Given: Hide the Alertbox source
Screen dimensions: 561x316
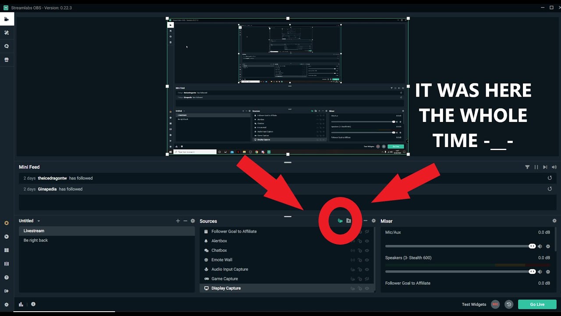Looking at the screenshot, I should pyautogui.click(x=367, y=241).
